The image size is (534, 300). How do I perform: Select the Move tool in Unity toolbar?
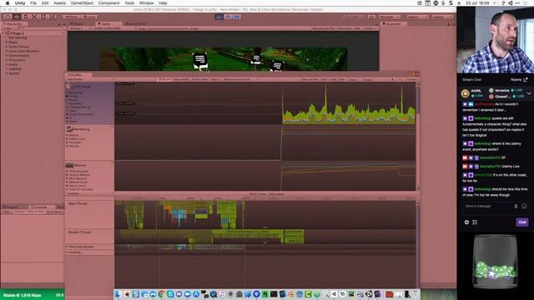pos(17,17)
